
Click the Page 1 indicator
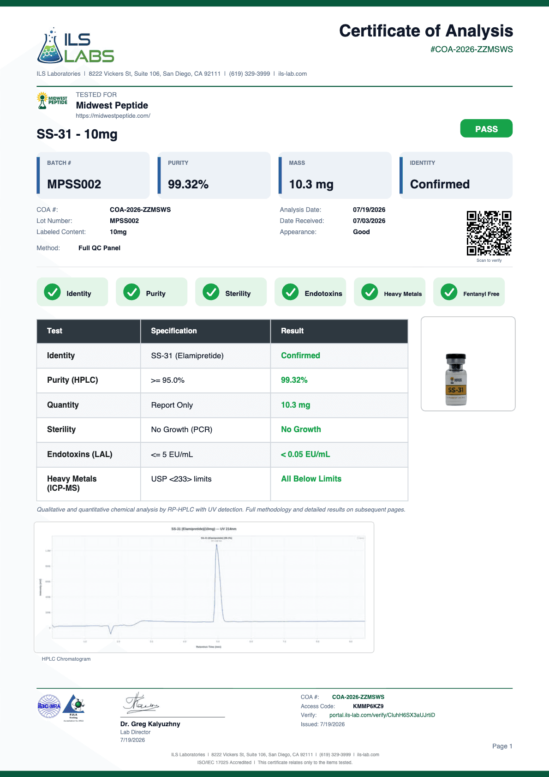coord(502,746)
